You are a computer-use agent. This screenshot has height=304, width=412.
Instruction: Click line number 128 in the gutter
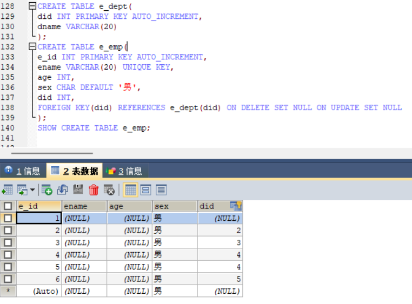(8, 6)
